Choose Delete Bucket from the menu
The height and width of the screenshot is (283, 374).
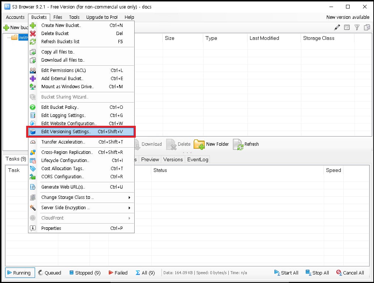81,34
